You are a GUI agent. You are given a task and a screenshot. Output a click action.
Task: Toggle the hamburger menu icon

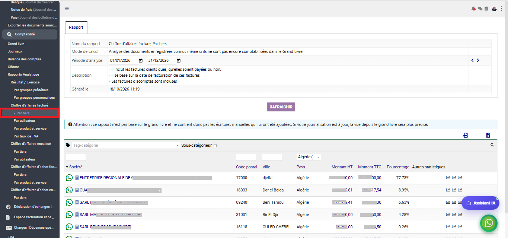click(67, 9)
